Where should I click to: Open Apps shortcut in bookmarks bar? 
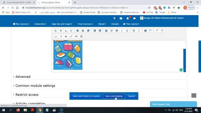coord(6,12)
